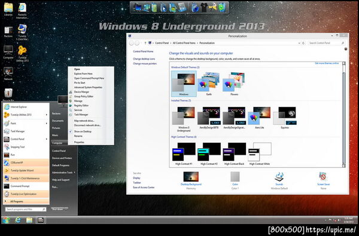The image size is (359, 236).
Task: Select the Aero Lite theme
Action: (259, 118)
